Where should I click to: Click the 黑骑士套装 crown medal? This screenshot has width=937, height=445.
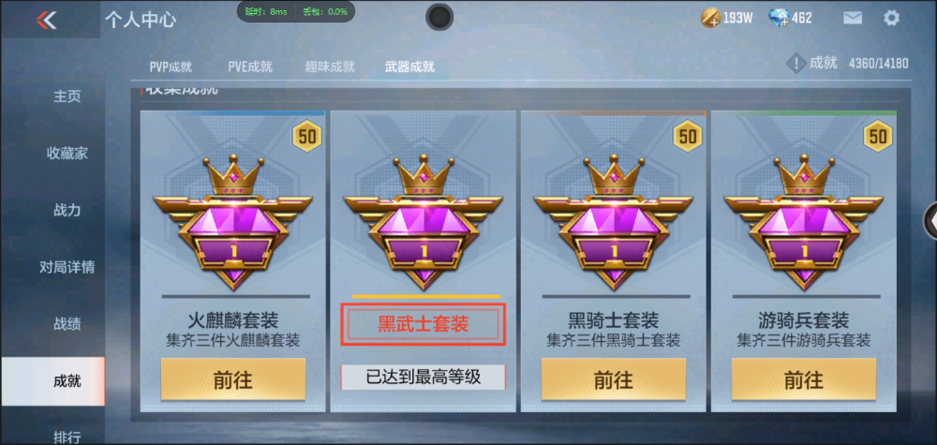pos(613,222)
